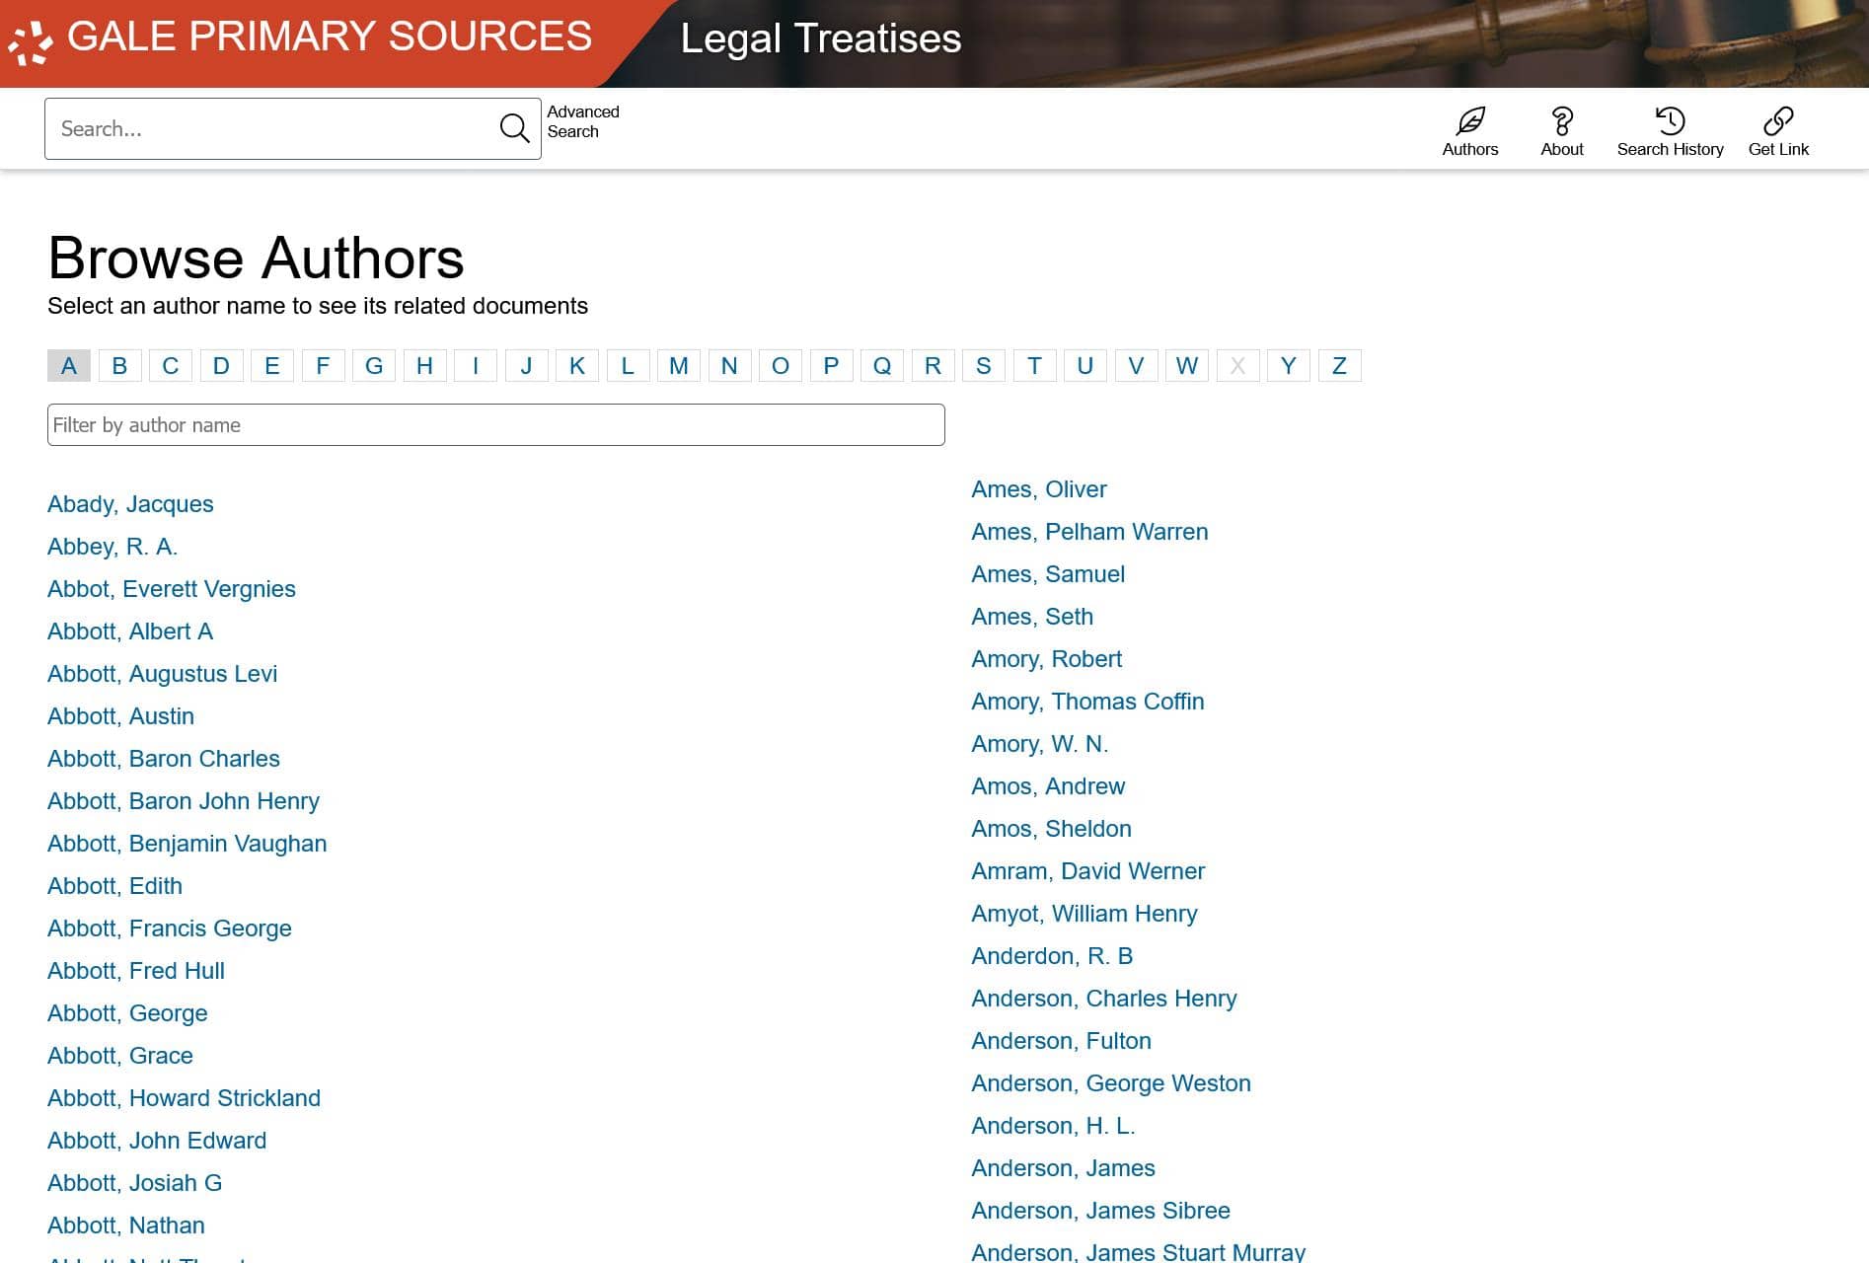View documents by Amram, David Werner
The image size is (1869, 1263).
(x=1088, y=871)
